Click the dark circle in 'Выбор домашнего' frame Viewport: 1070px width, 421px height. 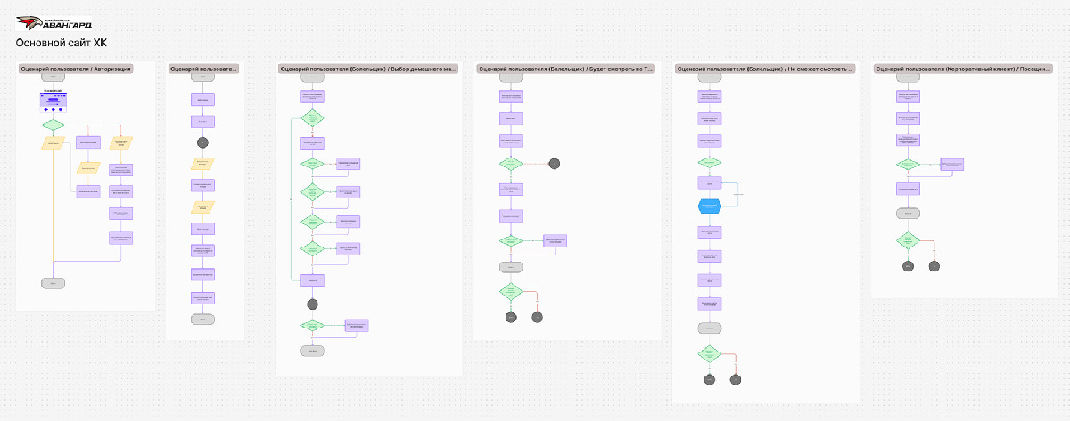[x=312, y=304]
